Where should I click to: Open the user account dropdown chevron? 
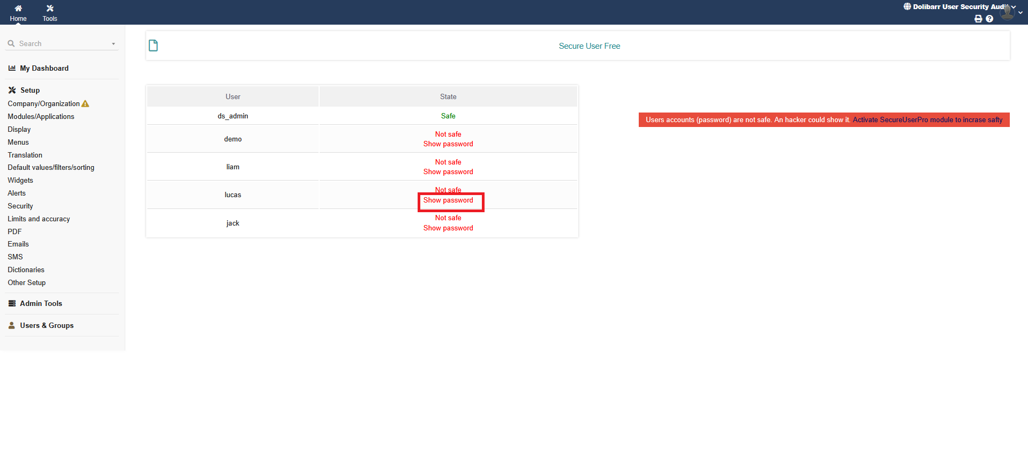[x=1021, y=13]
